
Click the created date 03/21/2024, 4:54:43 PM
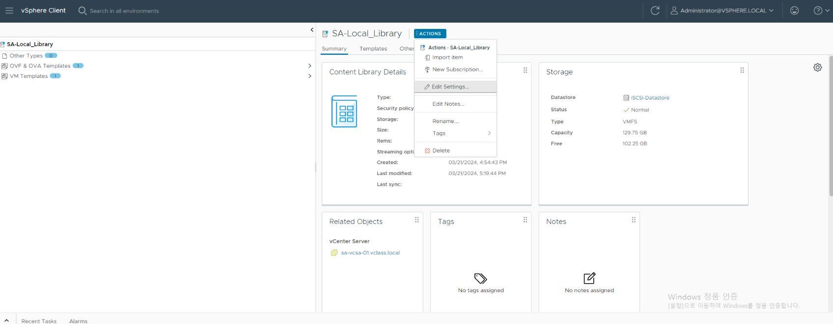coord(477,162)
